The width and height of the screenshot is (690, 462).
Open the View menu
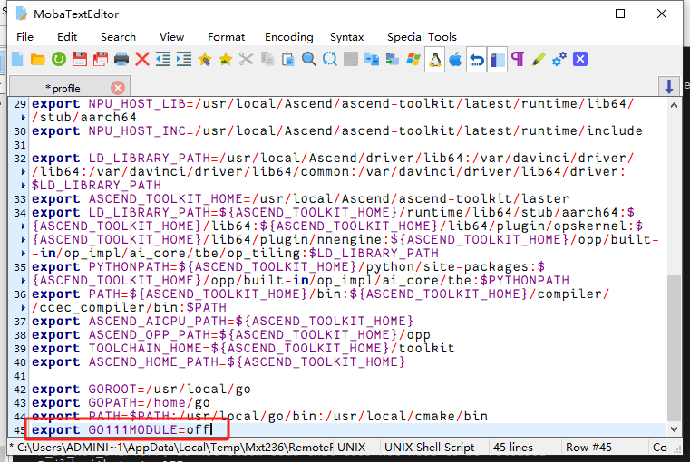pyautogui.click(x=171, y=37)
